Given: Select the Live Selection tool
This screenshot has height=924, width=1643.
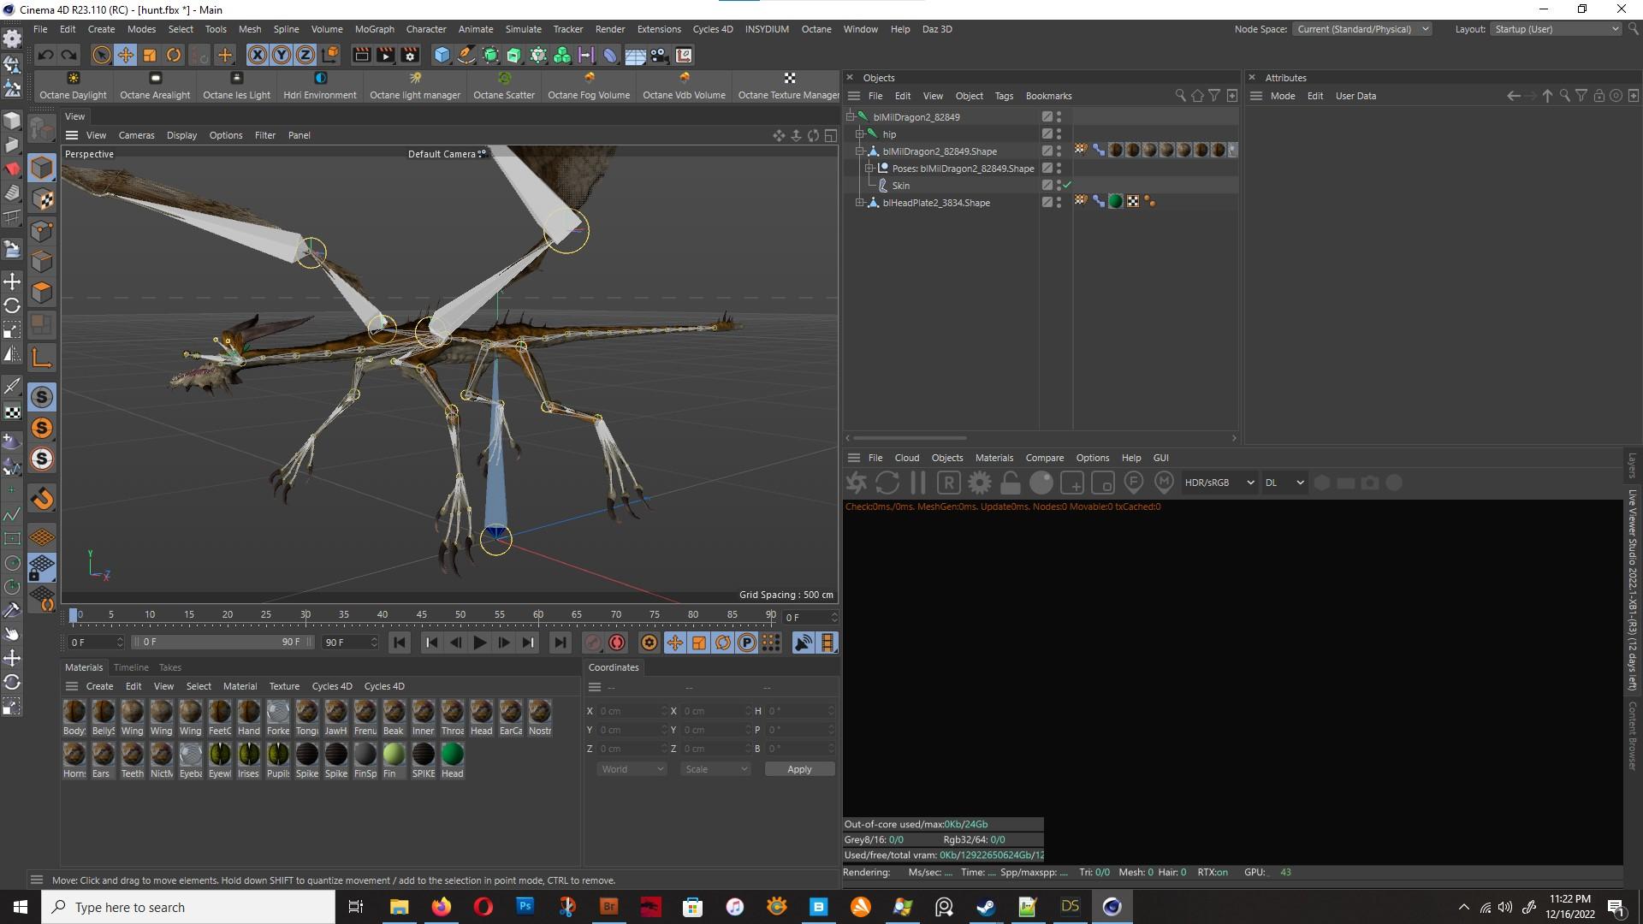Looking at the screenshot, I should click(x=101, y=56).
